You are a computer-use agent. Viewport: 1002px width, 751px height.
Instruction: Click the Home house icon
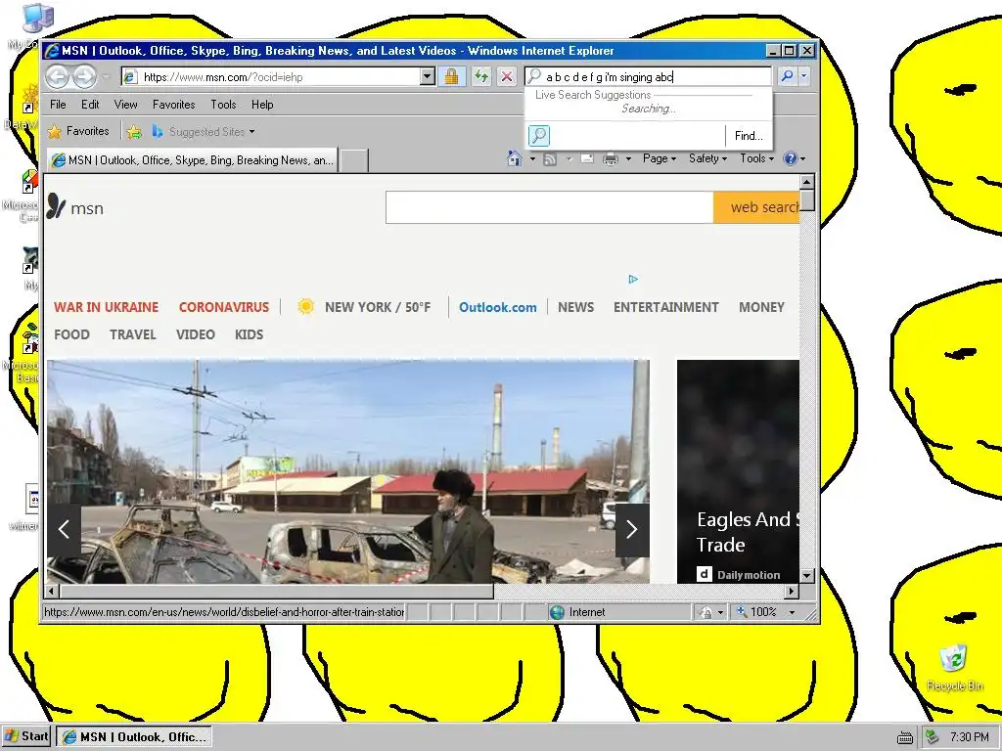click(515, 158)
